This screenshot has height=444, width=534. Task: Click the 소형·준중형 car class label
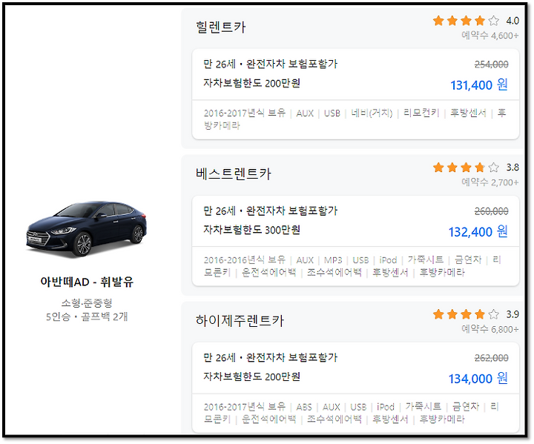(87, 302)
